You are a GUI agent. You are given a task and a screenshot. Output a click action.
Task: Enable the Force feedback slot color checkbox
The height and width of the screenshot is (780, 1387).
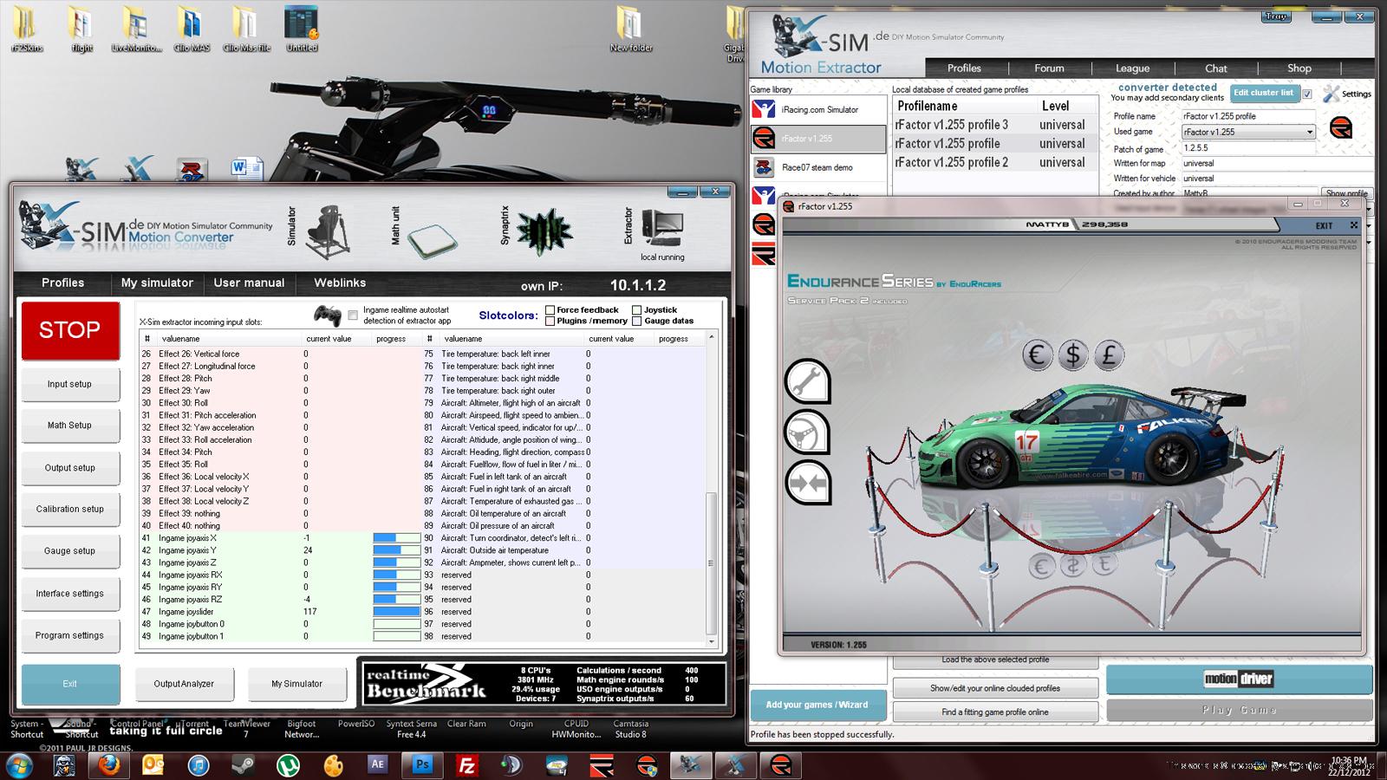pyautogui.click(x=550, y=310)
